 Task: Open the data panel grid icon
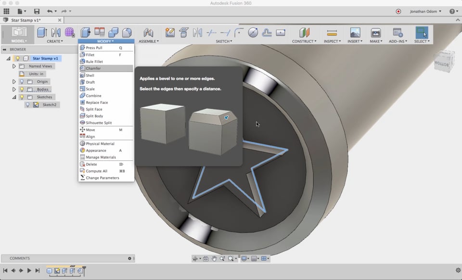pyautogui.click(x=7, y=11)
